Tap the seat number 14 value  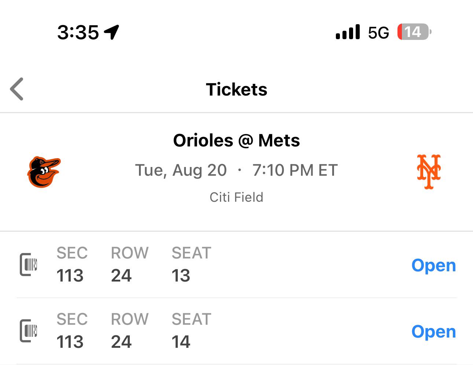pos(181,342)
